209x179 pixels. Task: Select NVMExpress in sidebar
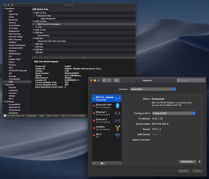point(14,54)
